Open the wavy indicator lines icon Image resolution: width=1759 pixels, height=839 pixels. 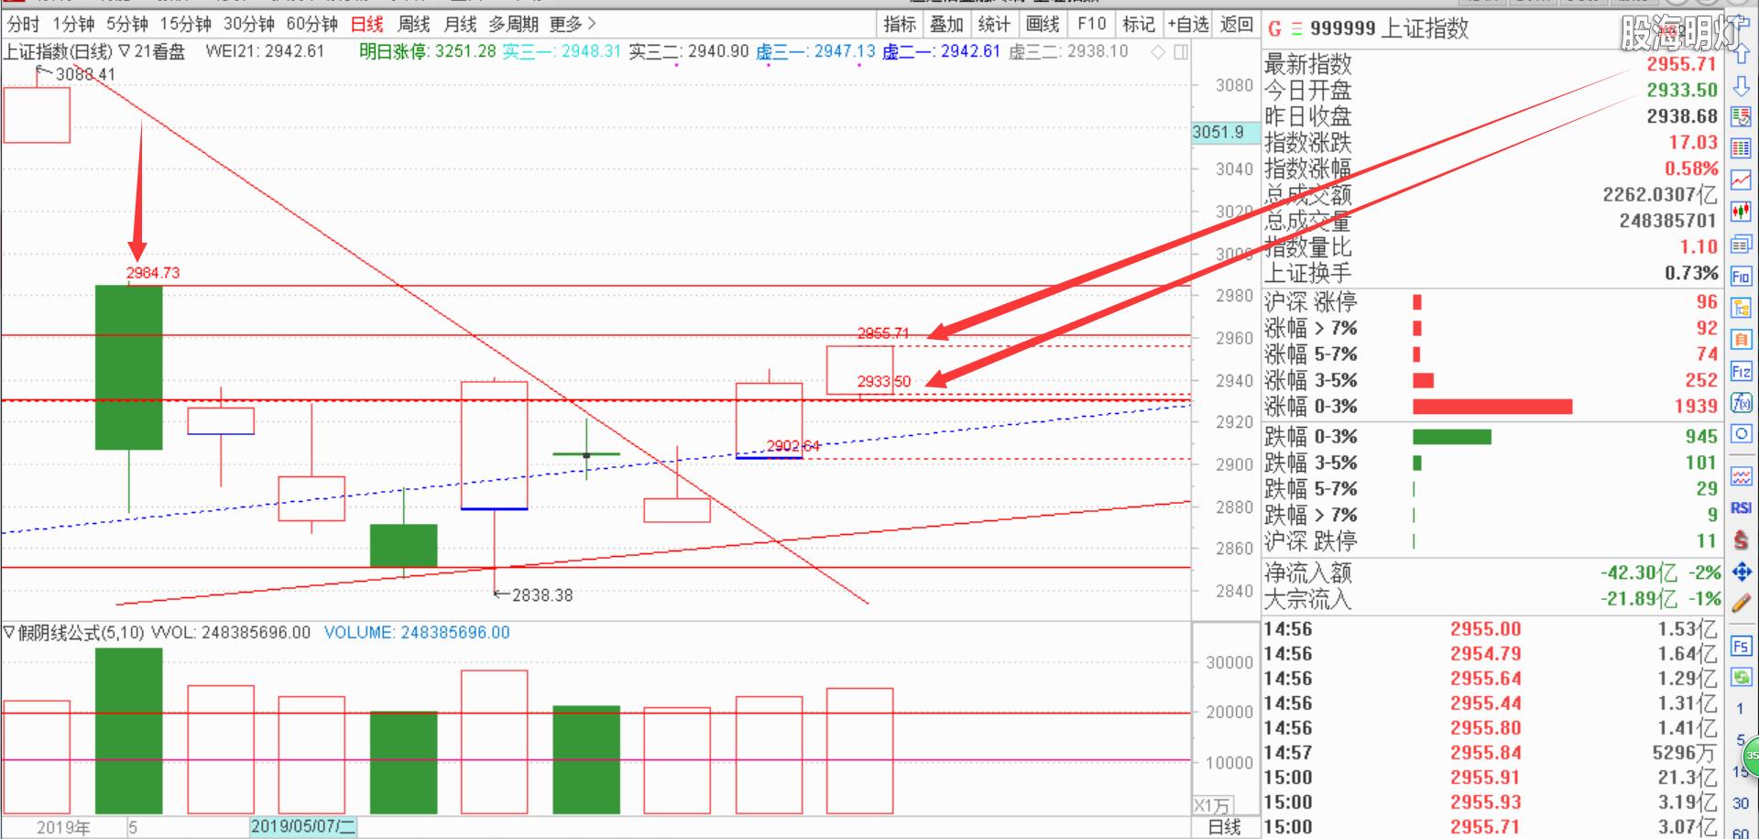[1741, 476]
